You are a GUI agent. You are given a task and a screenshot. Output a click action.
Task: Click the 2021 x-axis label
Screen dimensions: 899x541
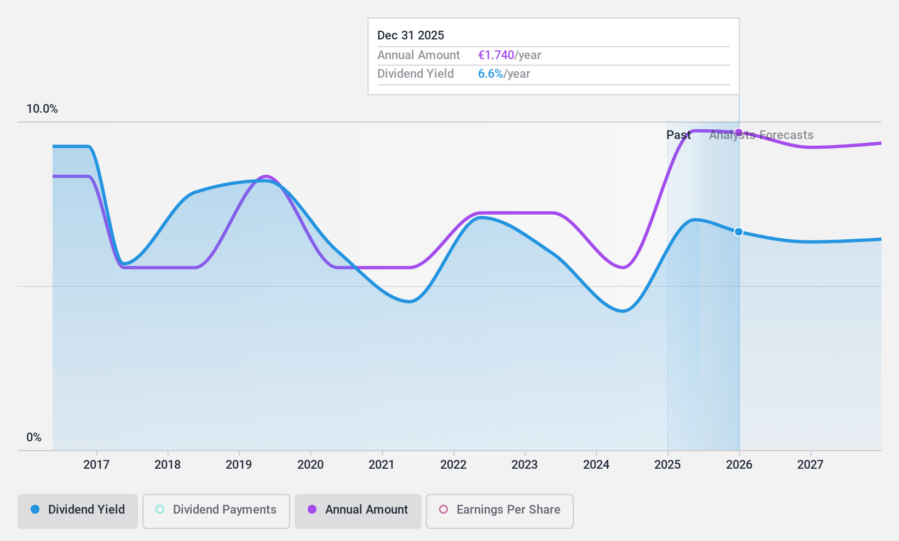click(x=382, y=465)
